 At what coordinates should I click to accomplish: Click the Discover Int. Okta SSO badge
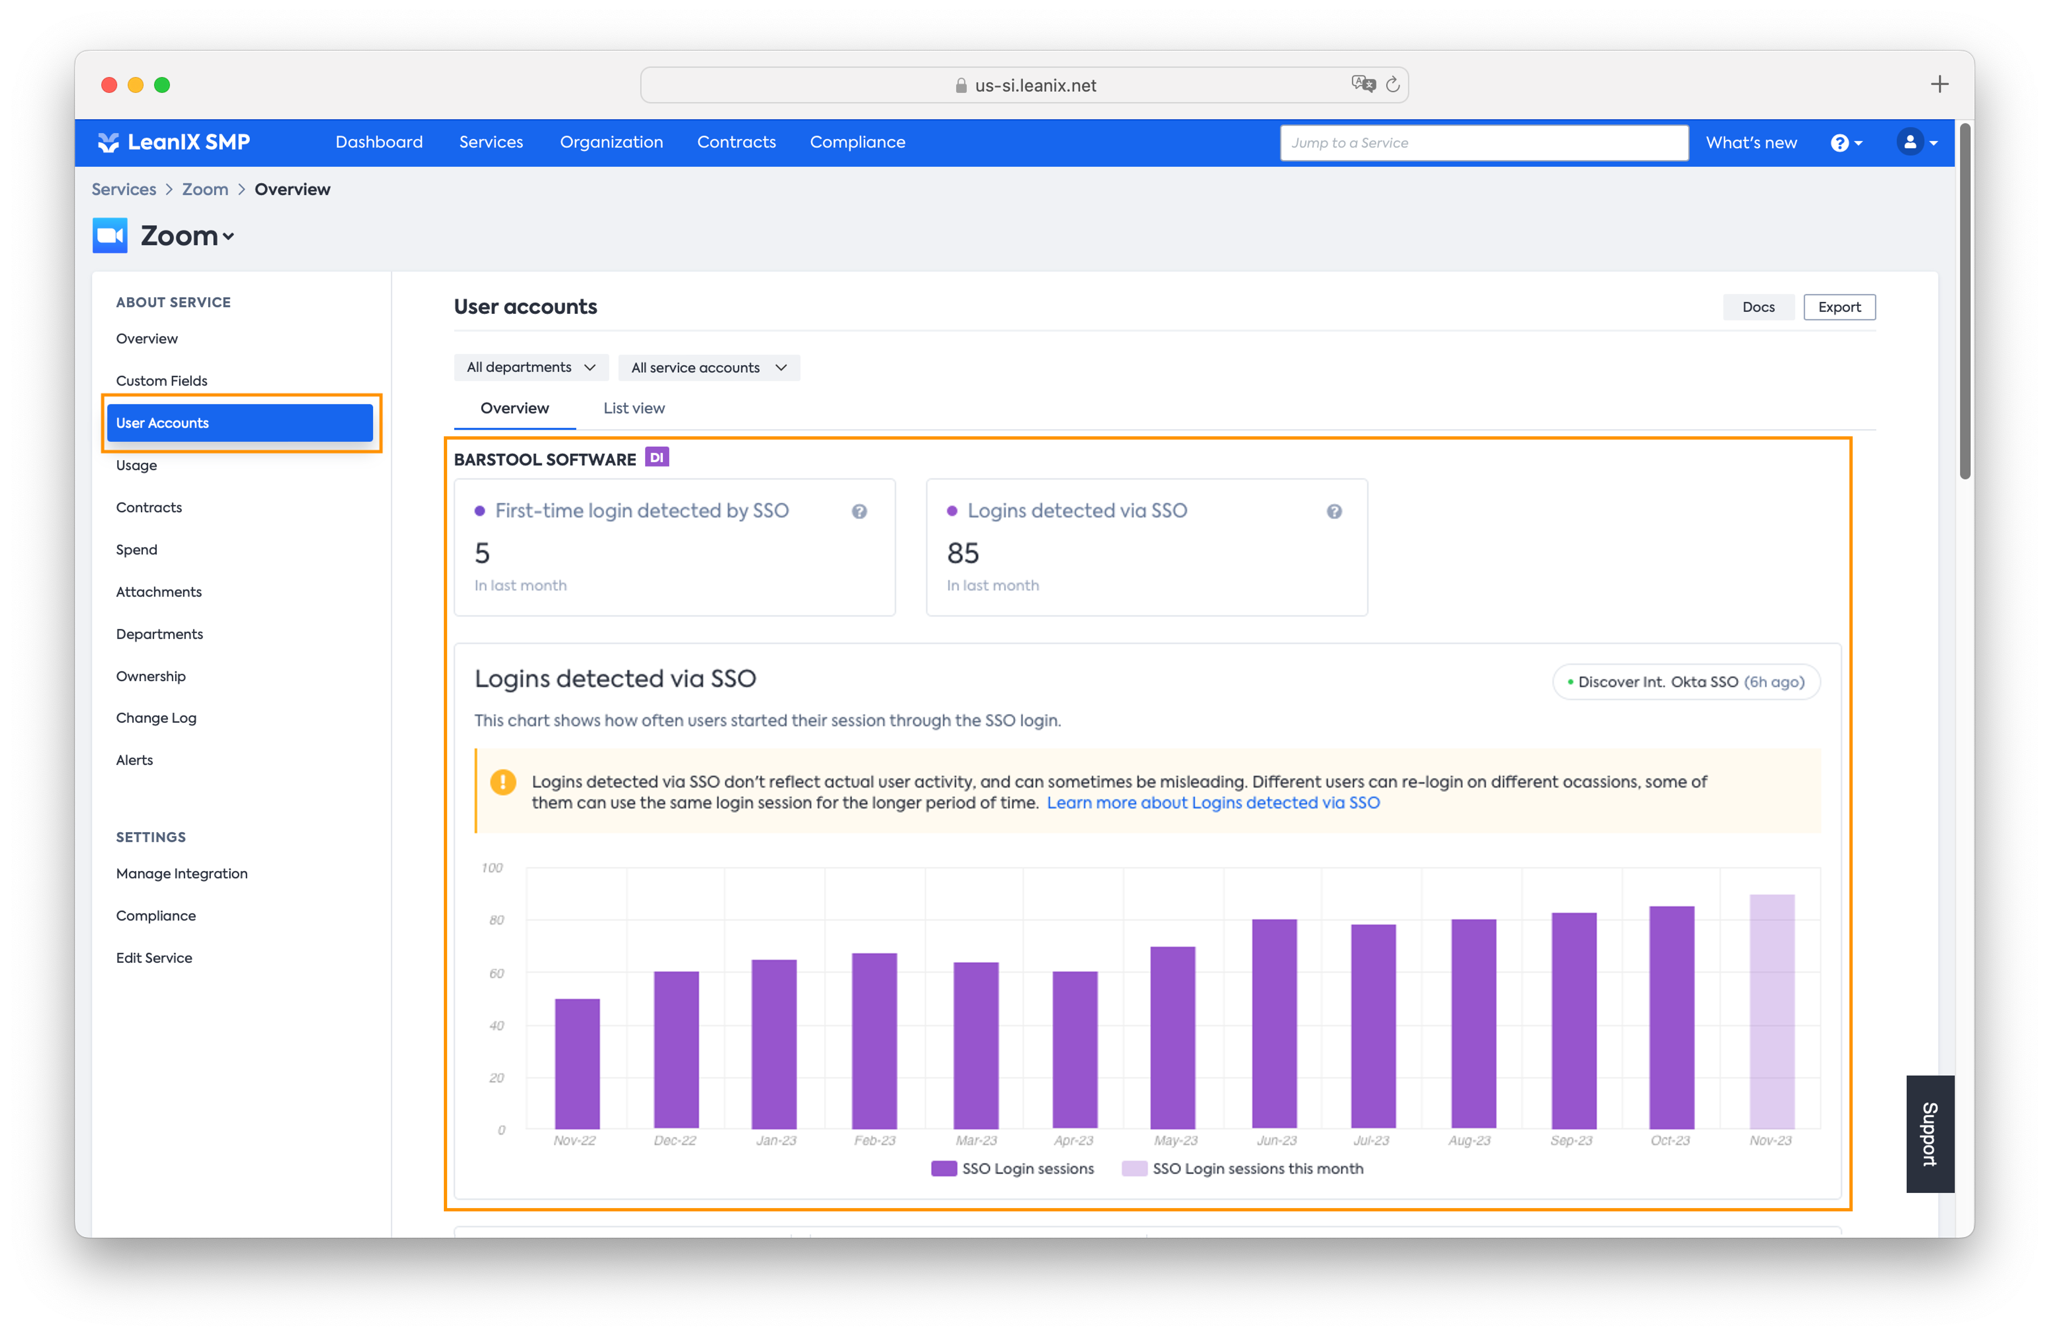1685,682
